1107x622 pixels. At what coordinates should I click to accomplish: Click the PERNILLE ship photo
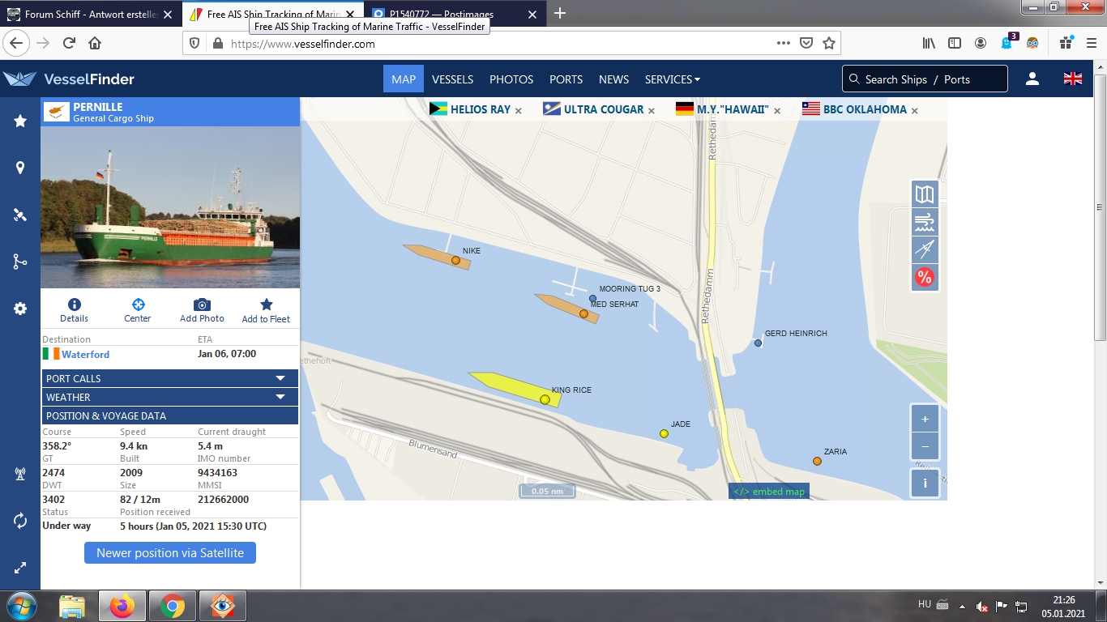[170, 207]
